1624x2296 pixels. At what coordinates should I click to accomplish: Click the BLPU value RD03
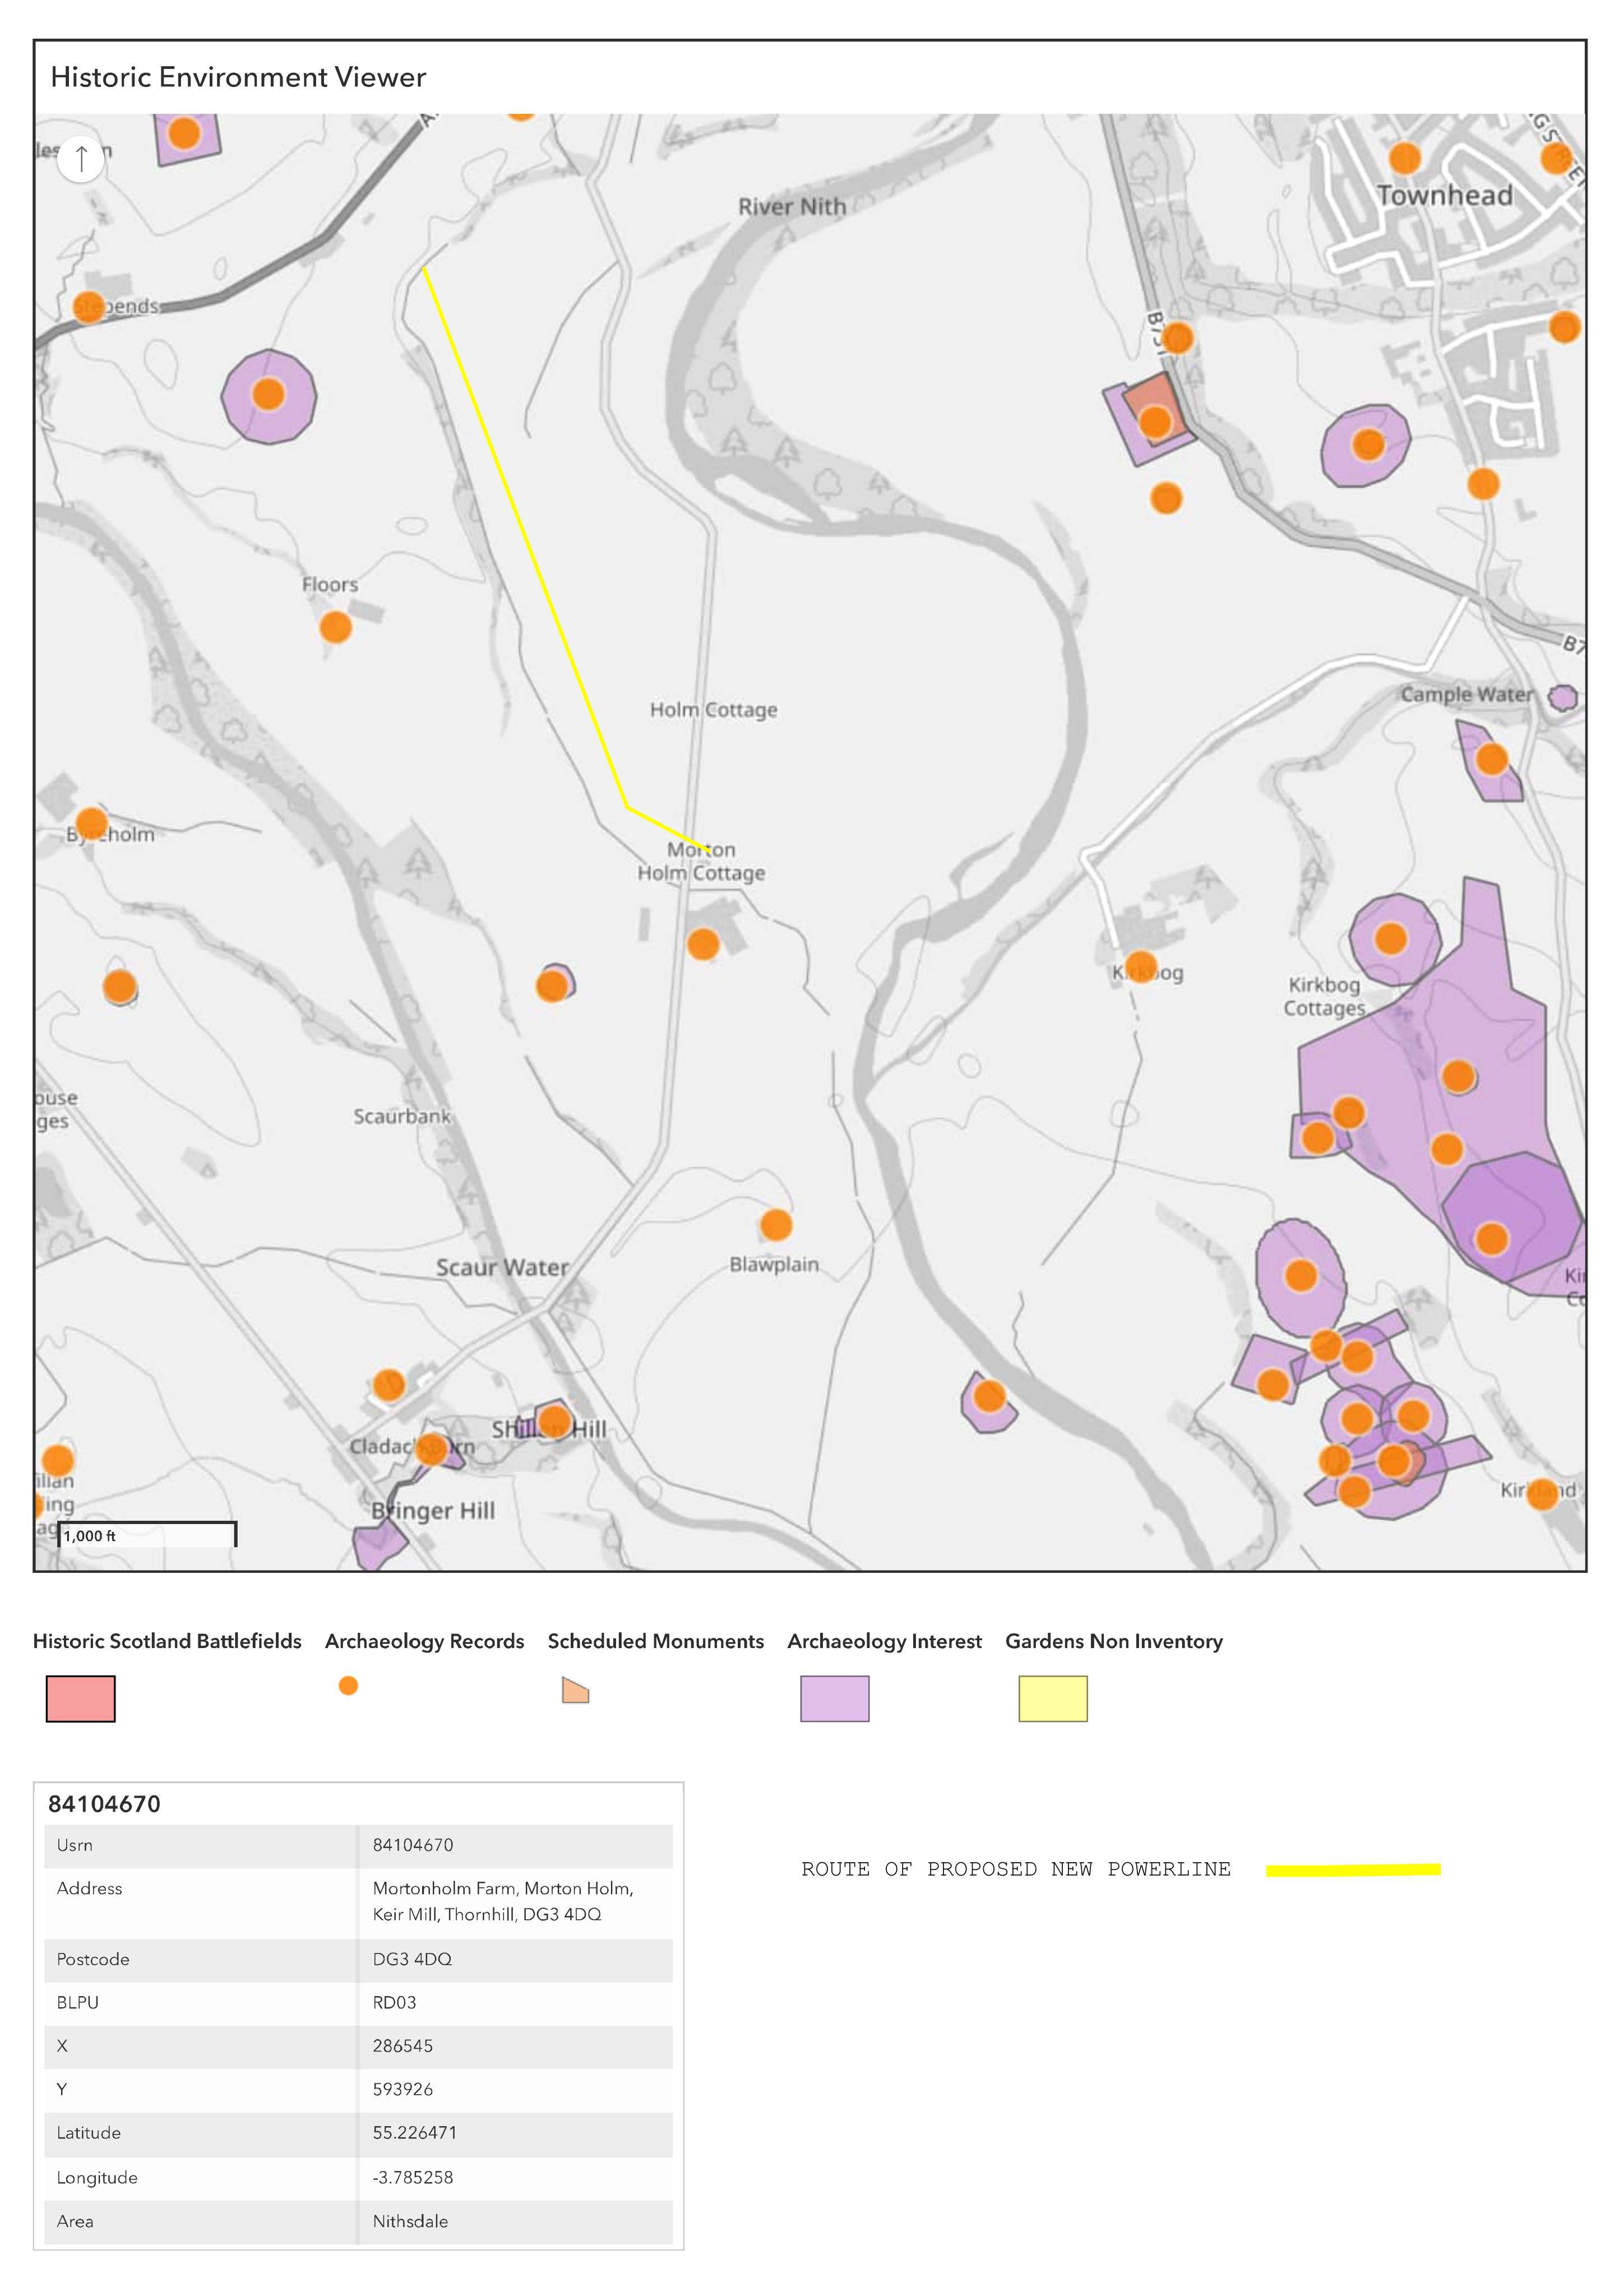pos(394,2002)
